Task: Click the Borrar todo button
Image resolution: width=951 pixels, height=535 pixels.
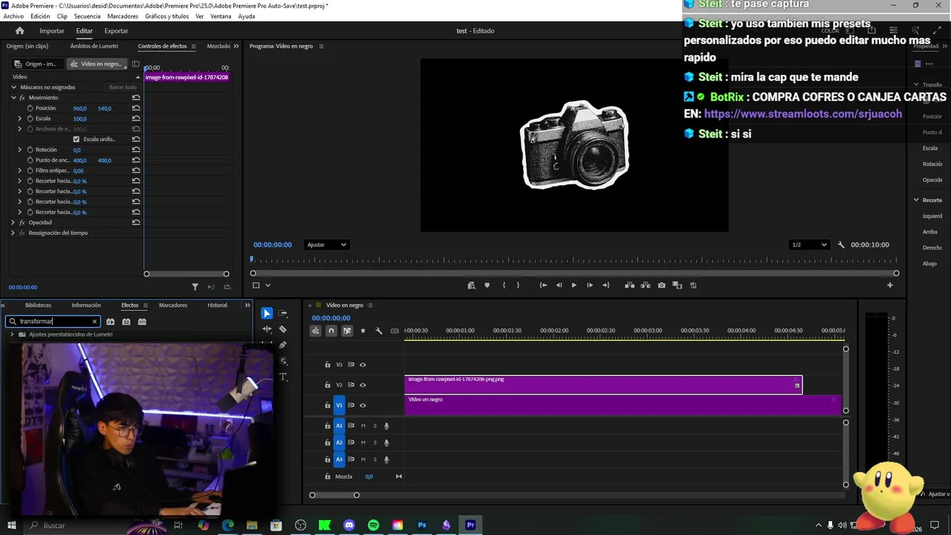Action: pos(123,87)
